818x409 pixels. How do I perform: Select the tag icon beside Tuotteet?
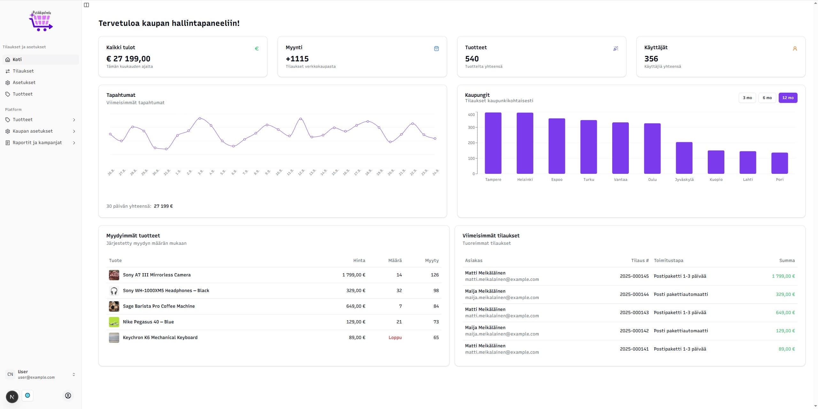click(x=7, y=94)
